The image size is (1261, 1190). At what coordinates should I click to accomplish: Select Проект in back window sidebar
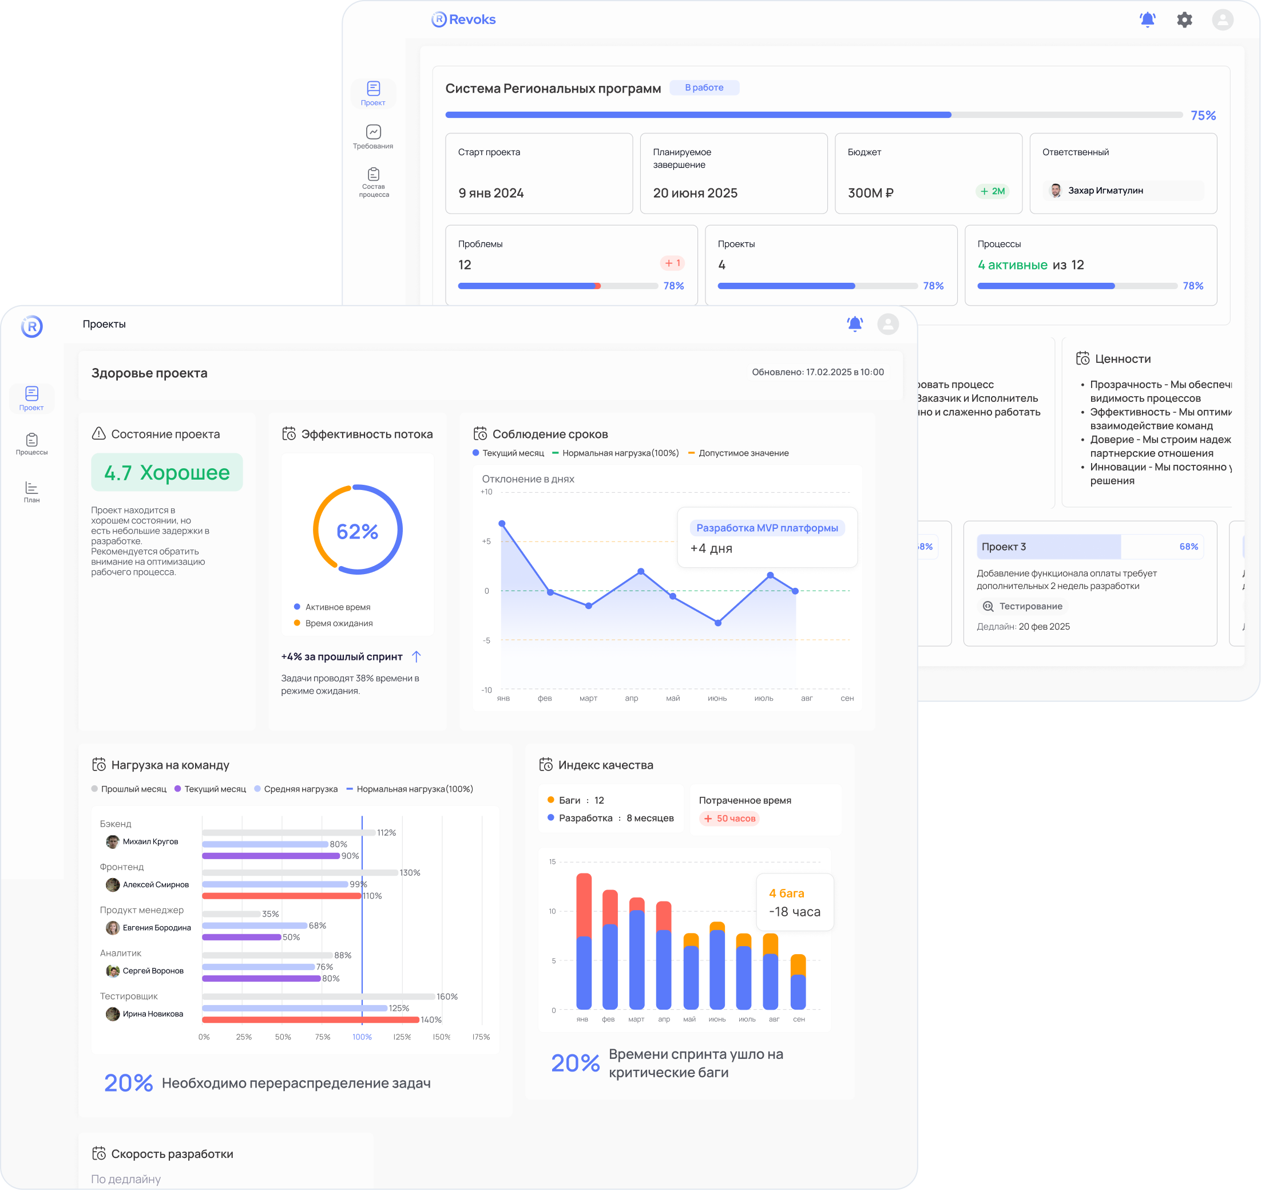click(373, 93)
